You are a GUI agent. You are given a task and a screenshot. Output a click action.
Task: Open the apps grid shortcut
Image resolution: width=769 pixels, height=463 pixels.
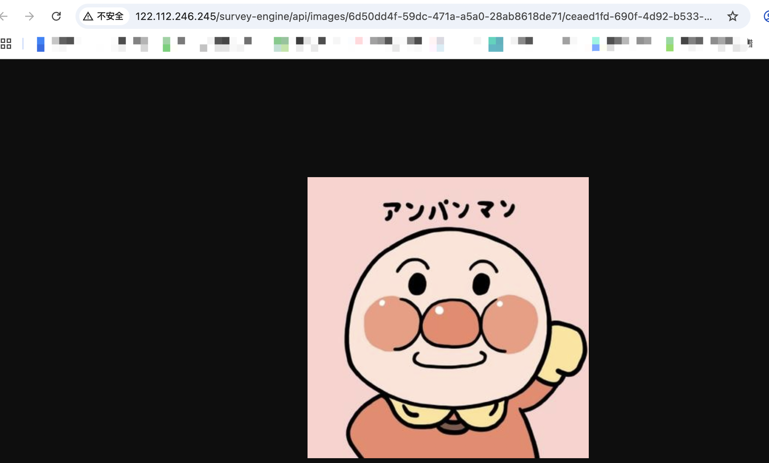(6, 44)
